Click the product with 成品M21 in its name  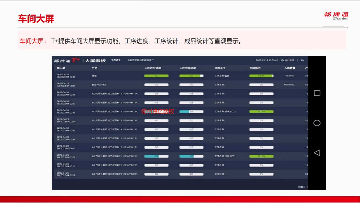(115, 156)
